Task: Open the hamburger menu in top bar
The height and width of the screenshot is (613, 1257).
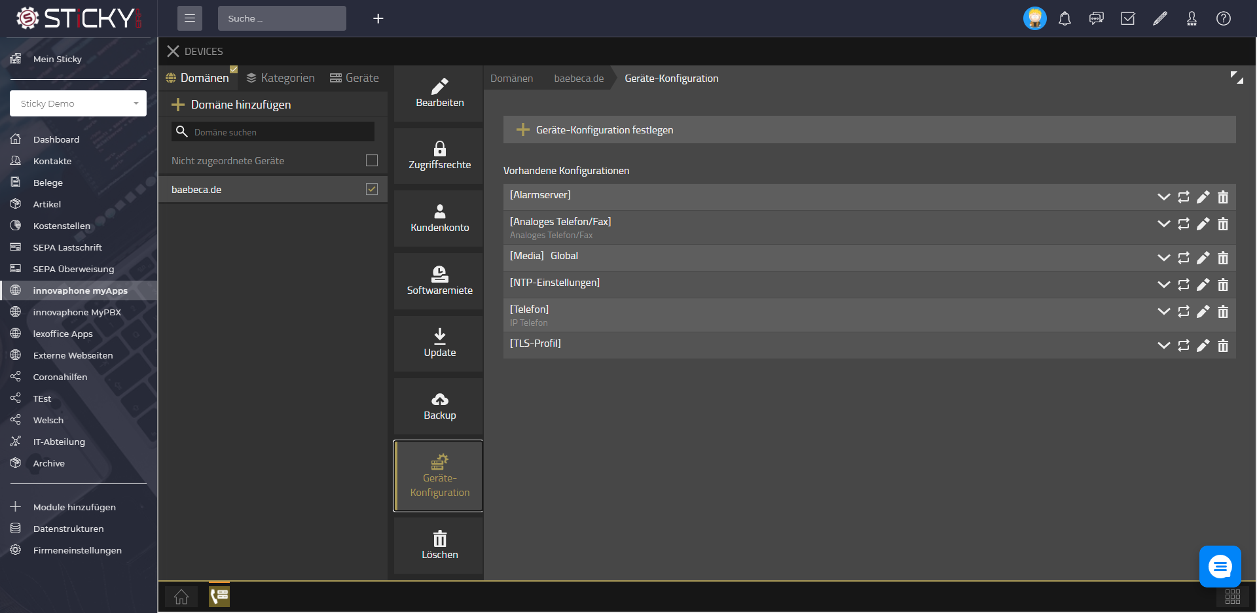Action: tap(190, 18)
